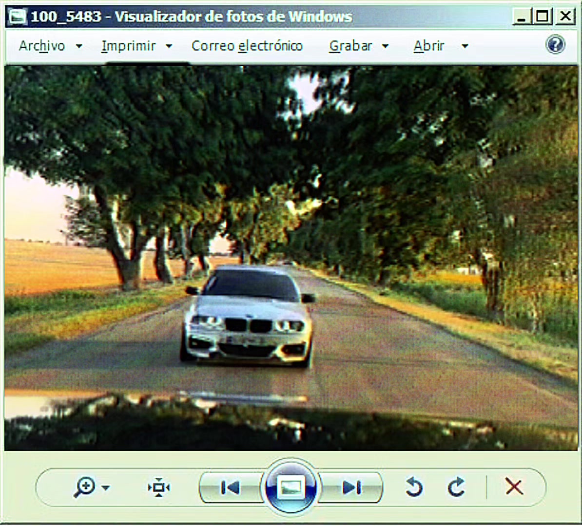The width and height of the screenshot is (582, 526).
Task: Click the displayed BMW car photo
Action: pos(291,258)
